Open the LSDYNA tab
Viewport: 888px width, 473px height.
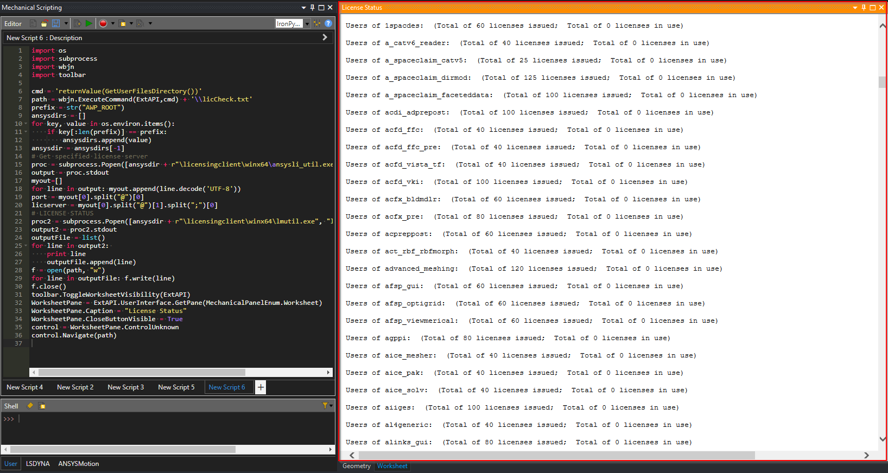coord(38,464)
